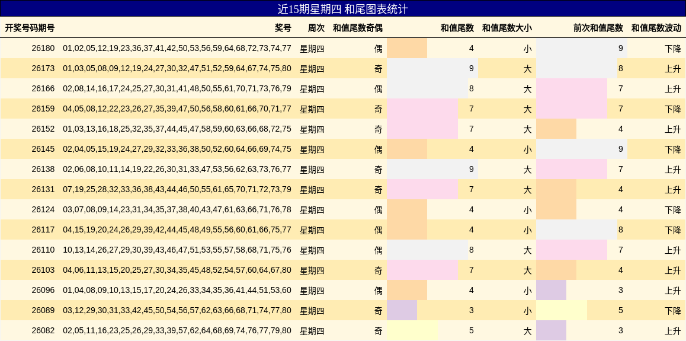Screen dimensions: 686x341
Task: Click the 周次 column header
Action: tap(316, 28)
